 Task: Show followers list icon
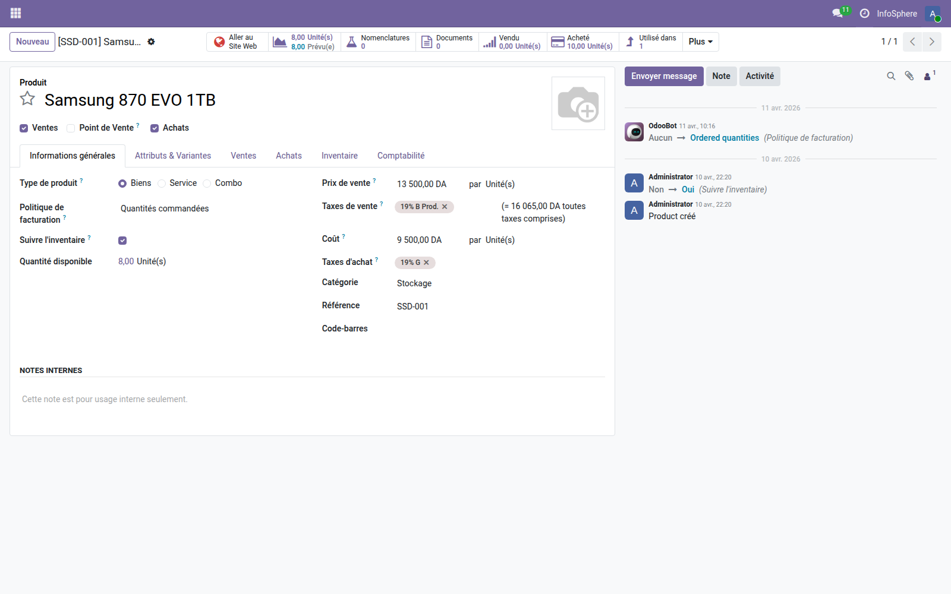coord(928,76)
